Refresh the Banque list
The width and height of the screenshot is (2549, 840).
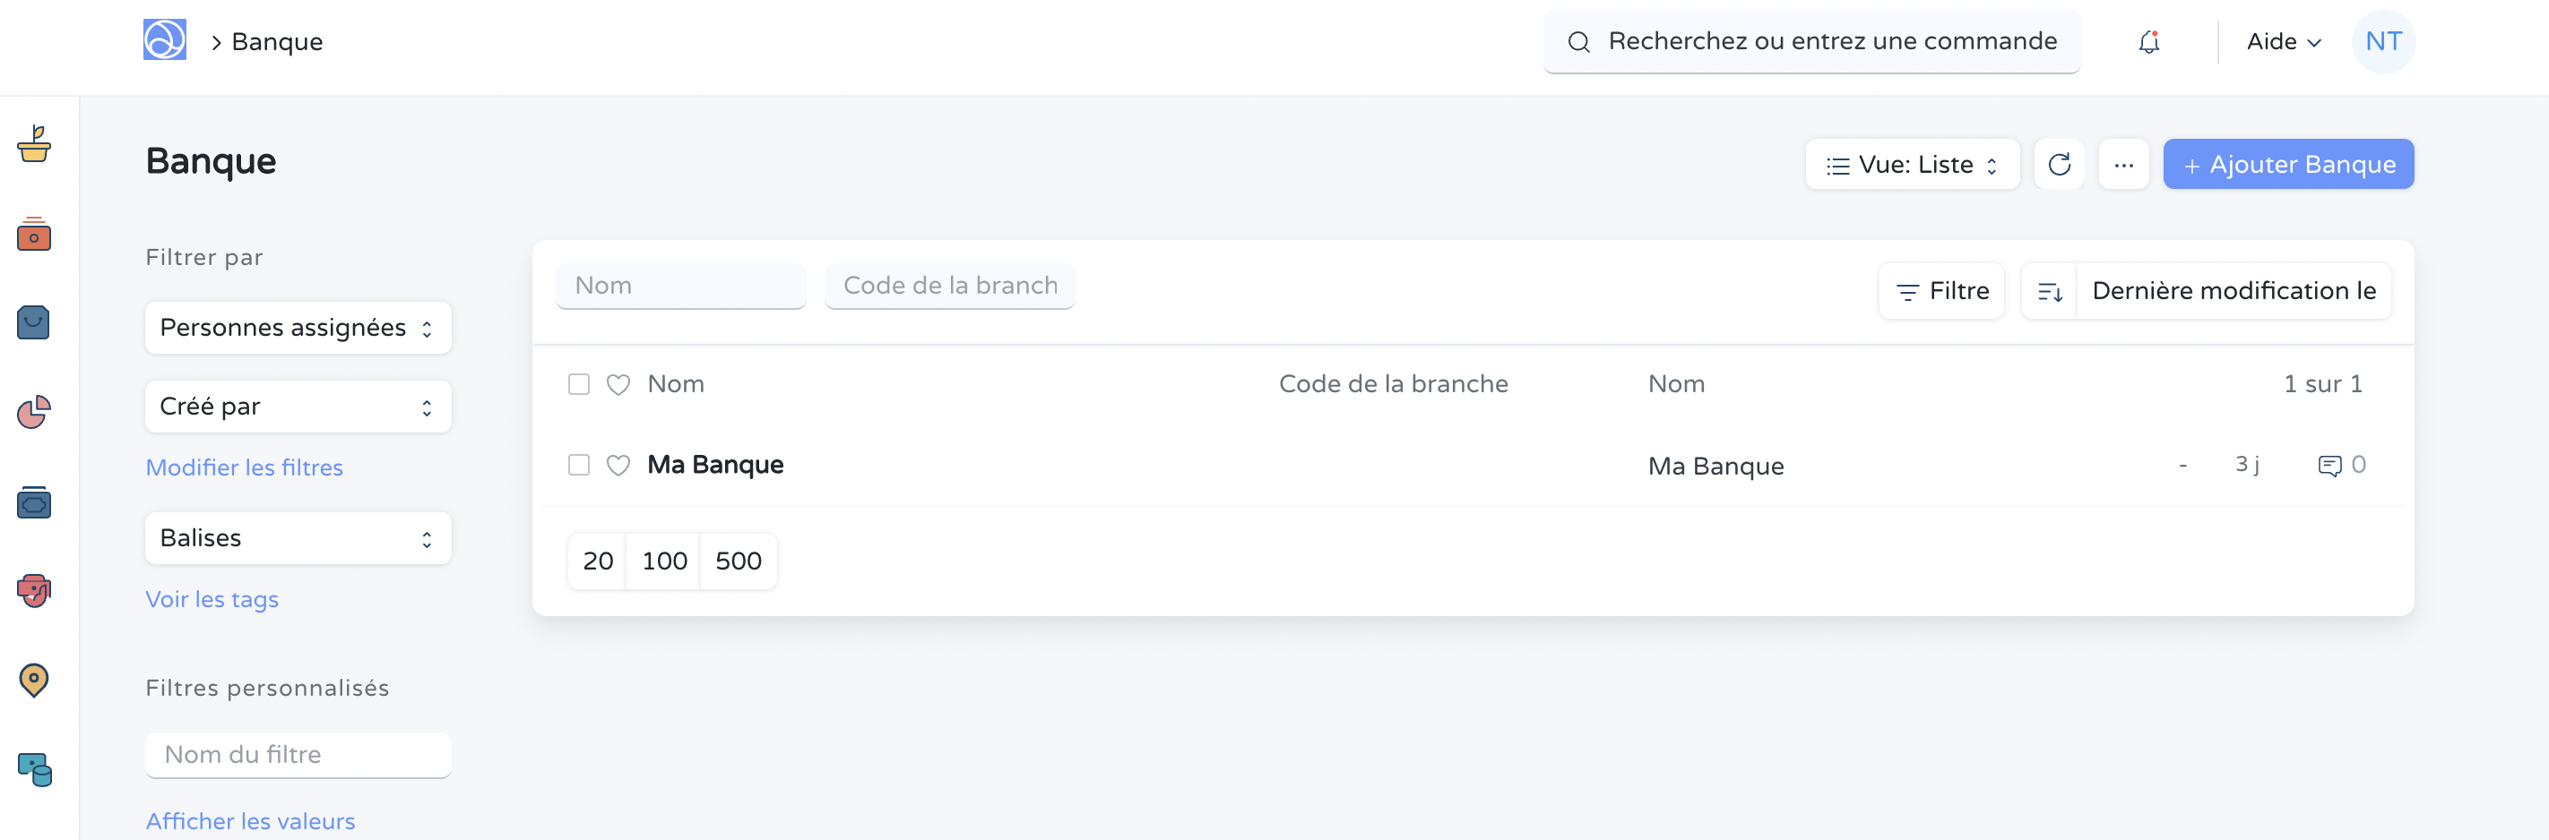click(2060, 164)
